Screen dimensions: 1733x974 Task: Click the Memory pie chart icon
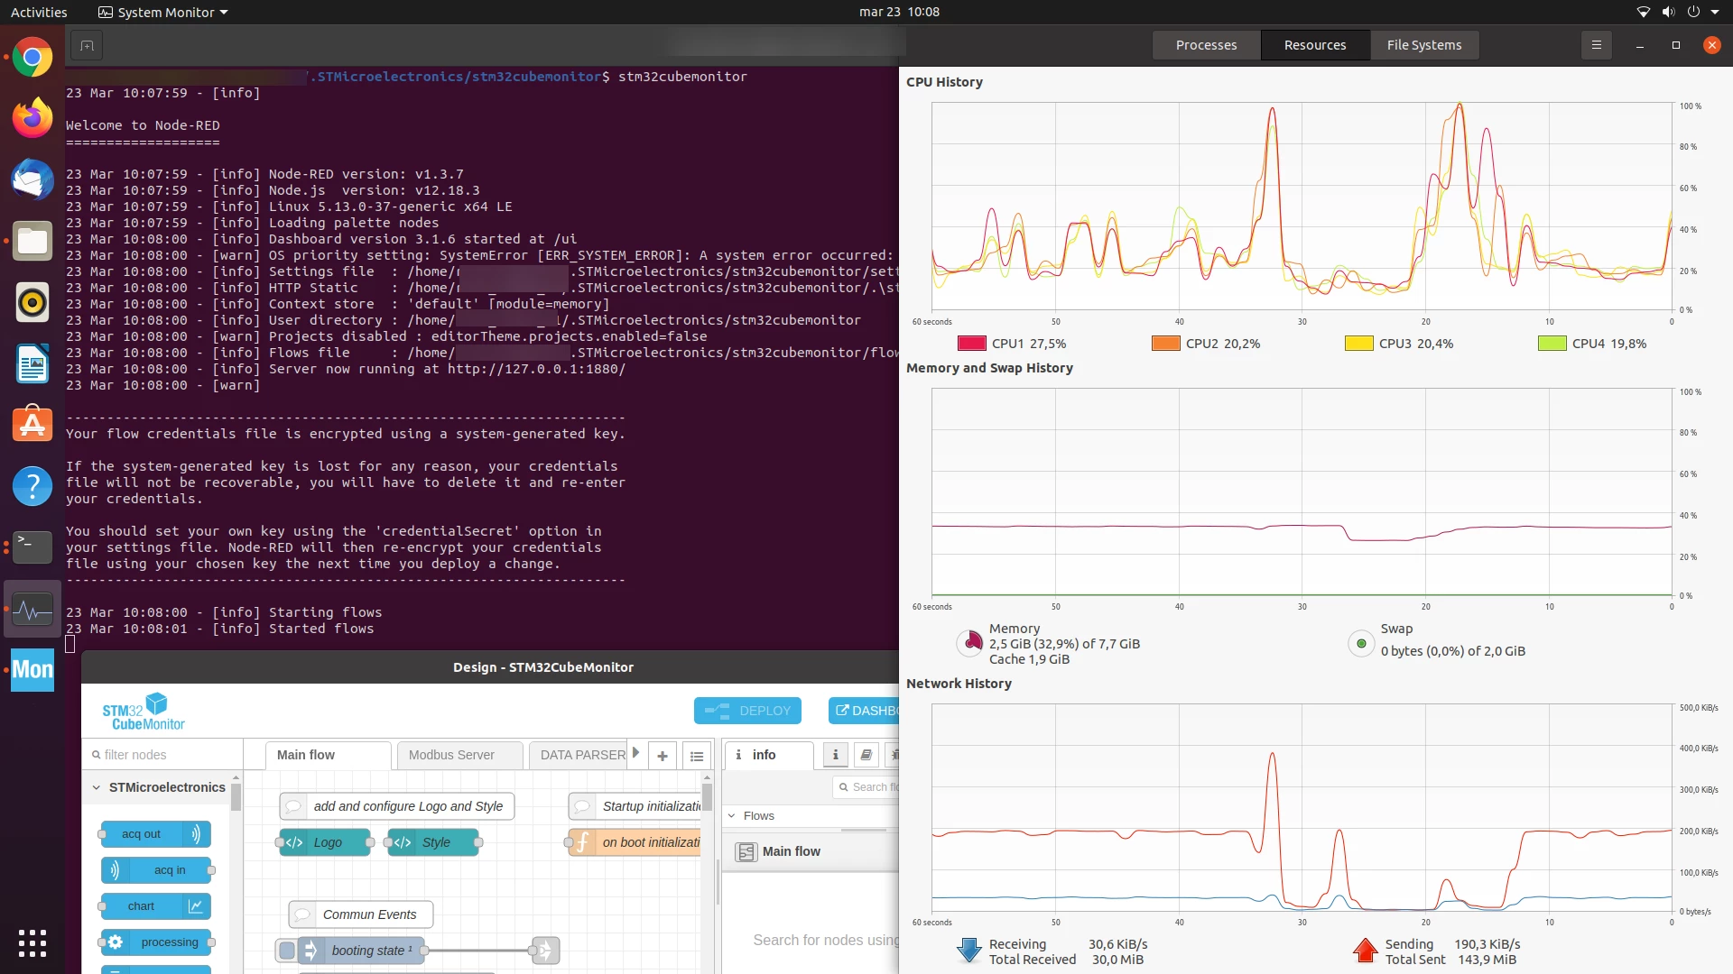click(x=971, y=643)
